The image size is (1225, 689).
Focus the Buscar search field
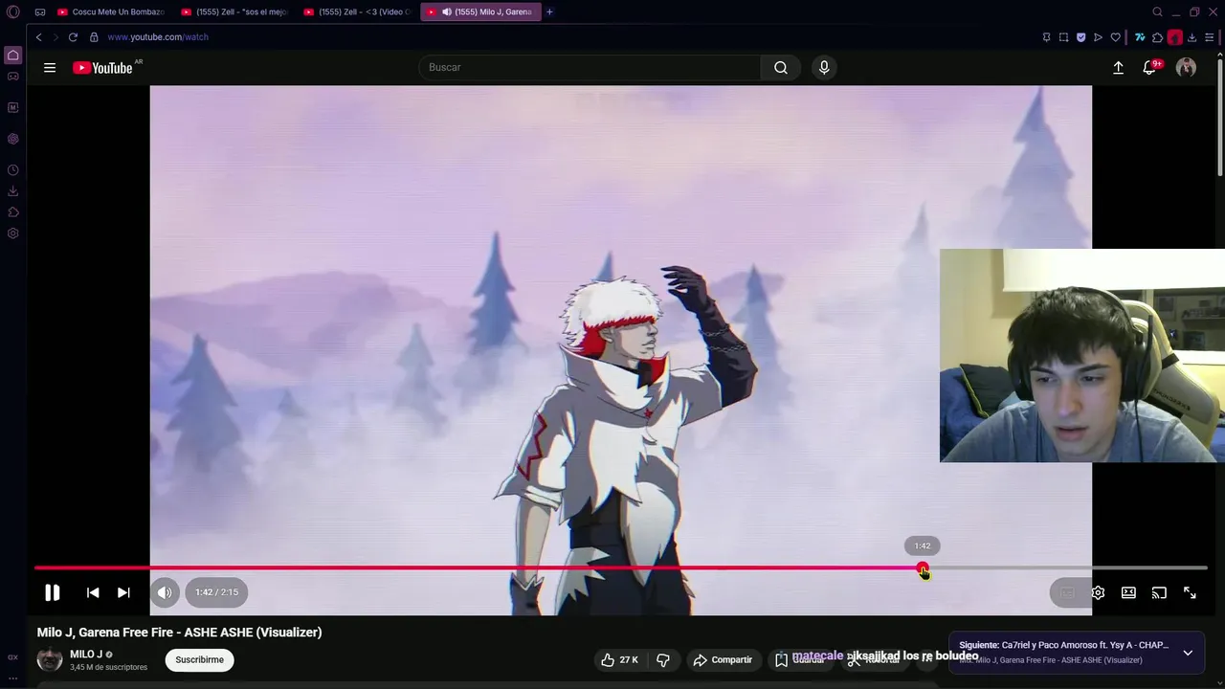[x=590, y=67]
